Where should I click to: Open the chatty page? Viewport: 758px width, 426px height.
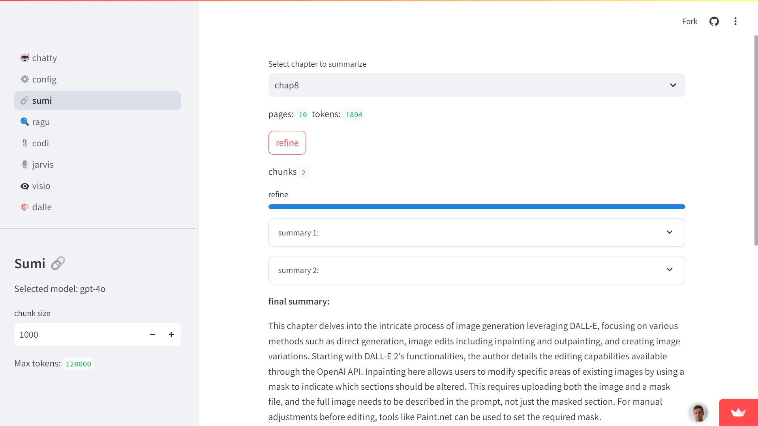click(x=98, y=58)
